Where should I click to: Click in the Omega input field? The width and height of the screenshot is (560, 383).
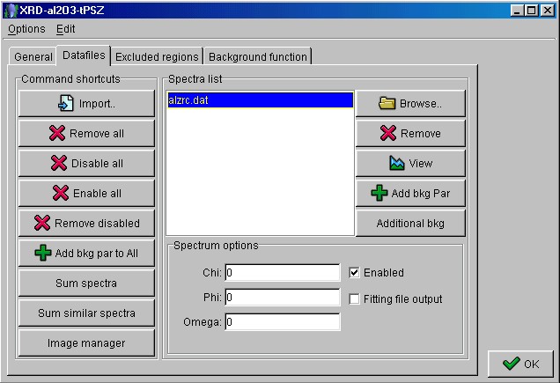[x=283, y=322]
